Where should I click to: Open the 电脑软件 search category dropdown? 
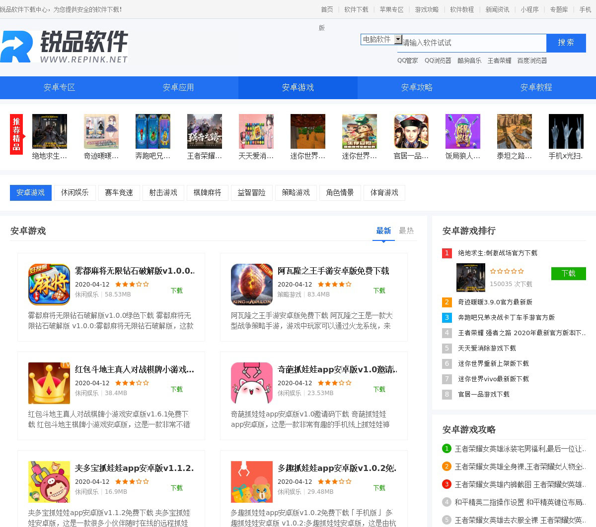point(381,39)
